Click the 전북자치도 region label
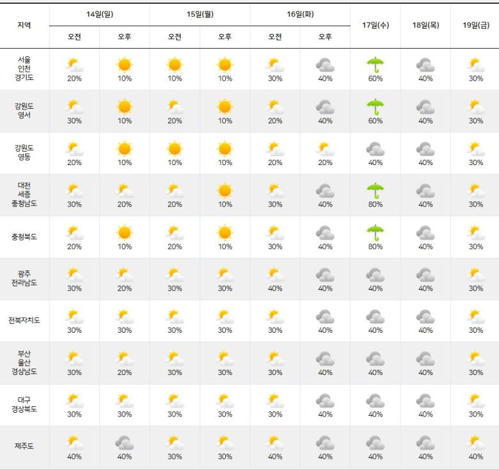The width and height of the screenshot is (499, 469). [24, 321]
